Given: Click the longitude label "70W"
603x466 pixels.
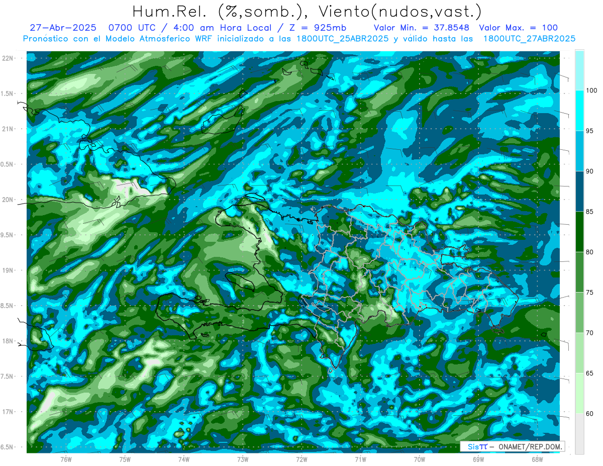Looking at the screenshot, I should (x=419, y=459).
